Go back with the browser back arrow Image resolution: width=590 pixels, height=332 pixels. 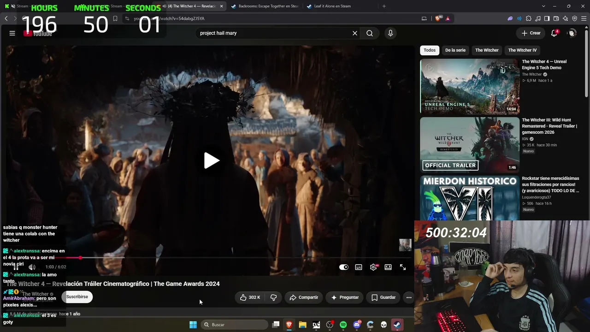(x=6, y=18)
